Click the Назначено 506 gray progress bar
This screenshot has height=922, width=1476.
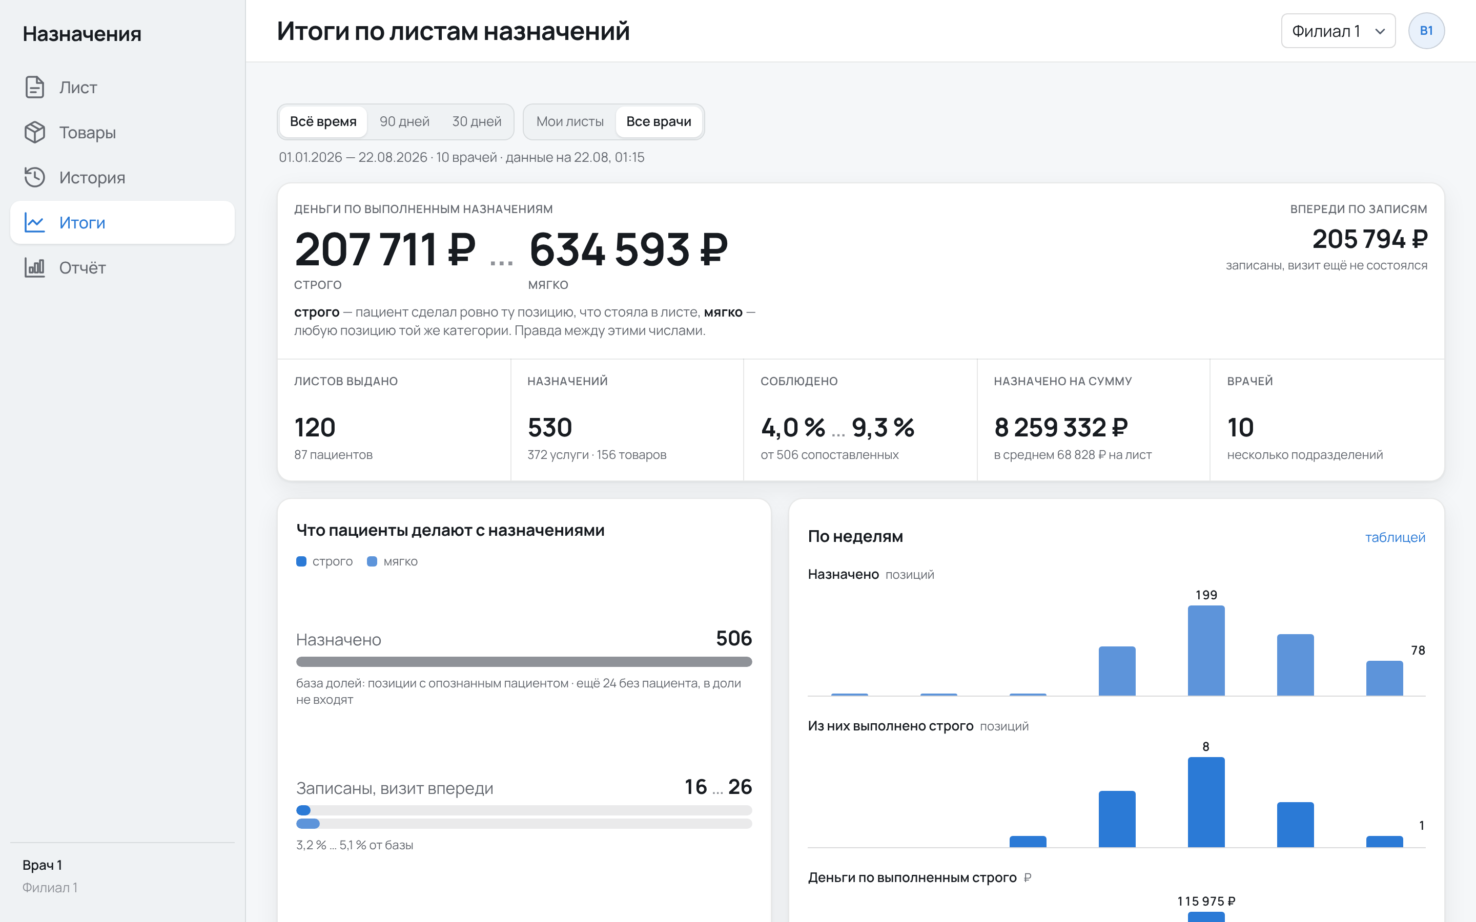(x=524, y=662)
